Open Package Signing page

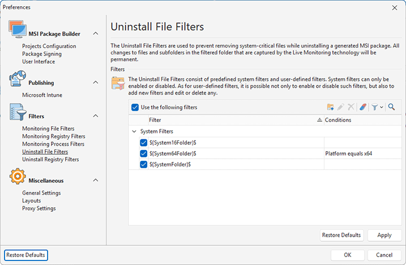coord(42,54)
